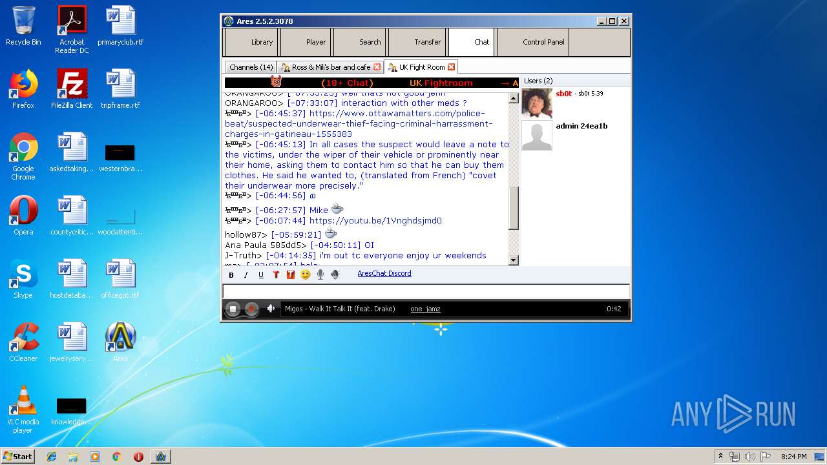The height and width of the screenshot is (465, 827).
Task: Open the Start menu
Action: [18, 456]
